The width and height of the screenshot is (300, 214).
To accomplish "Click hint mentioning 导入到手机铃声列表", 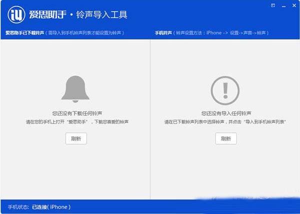I will coord(225,122).
